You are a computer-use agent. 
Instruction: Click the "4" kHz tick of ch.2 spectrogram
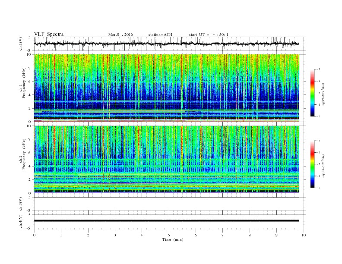tap(30, 166)
